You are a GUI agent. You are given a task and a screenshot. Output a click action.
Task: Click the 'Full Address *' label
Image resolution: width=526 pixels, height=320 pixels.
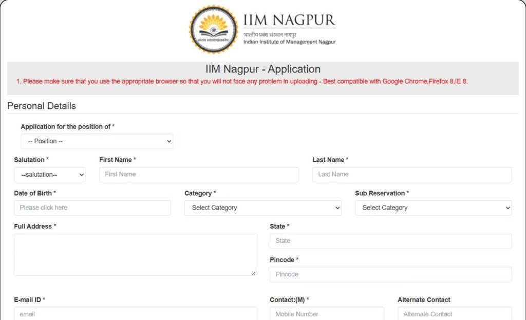(35, 227)
